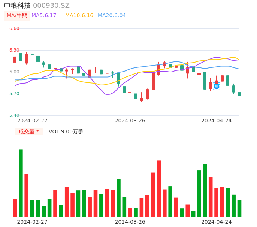Image resolution: width=257 pixels, height=227 pixels.
Task: Click 2024-03-26 date under price chart
Action: coord(130,121)
